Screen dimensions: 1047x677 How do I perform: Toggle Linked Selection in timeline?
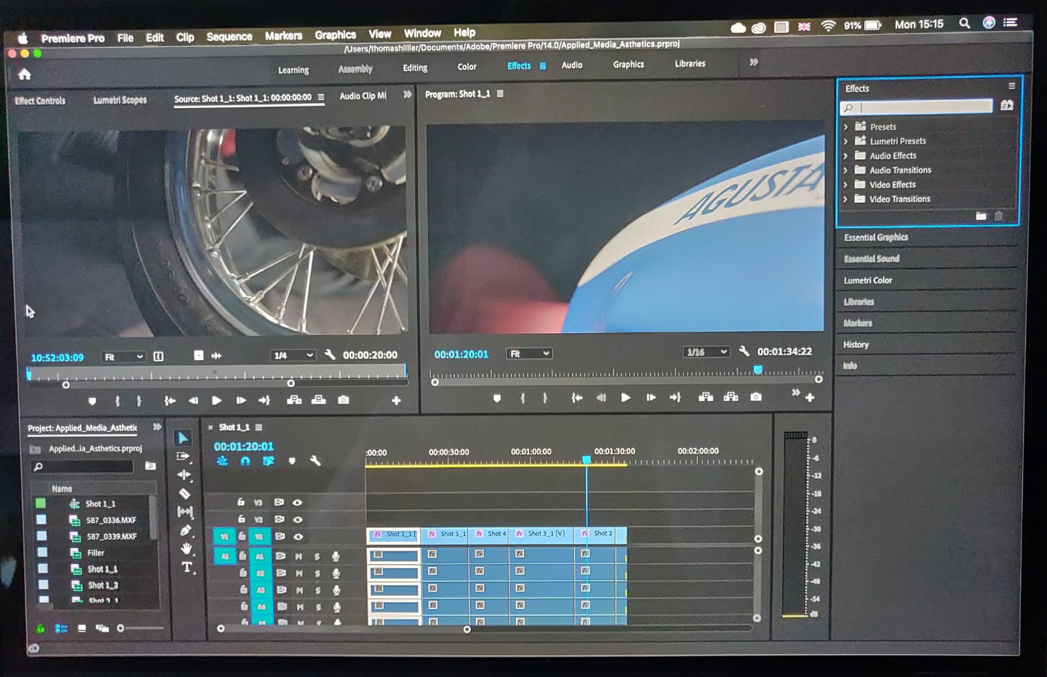[x=268, y=461]
